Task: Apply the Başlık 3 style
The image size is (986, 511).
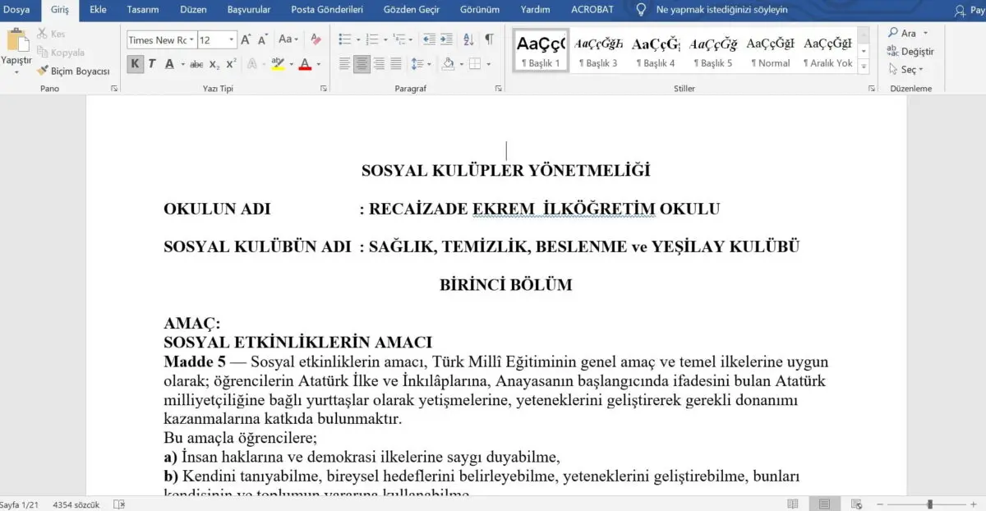Action: [x=598, y=50]
